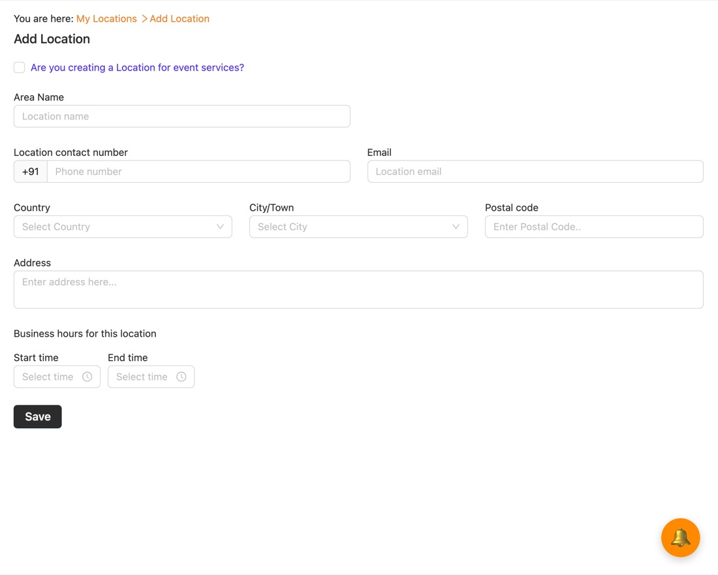The image size is (718, 575).
Task: Click the +91 country code prefix
Action: 31,172
